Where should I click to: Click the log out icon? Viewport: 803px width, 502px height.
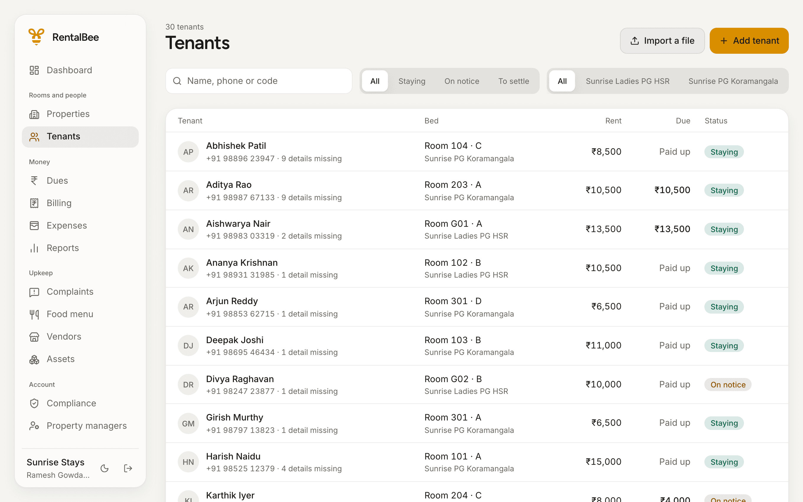[128, 468]
